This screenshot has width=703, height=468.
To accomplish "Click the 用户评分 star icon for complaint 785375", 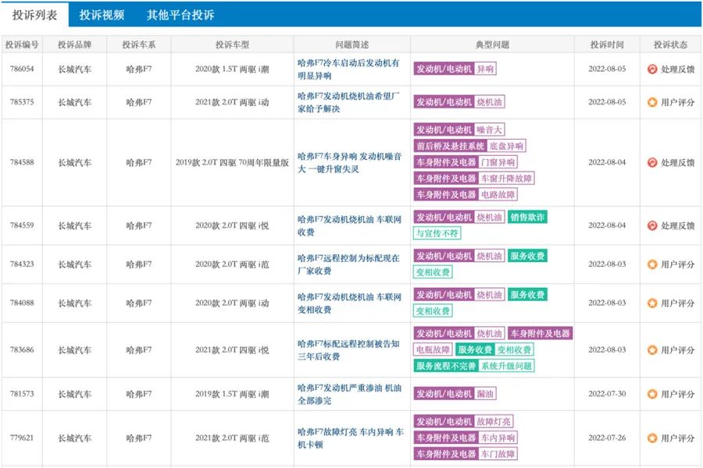I will point(652,102).
